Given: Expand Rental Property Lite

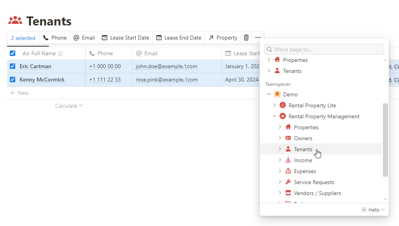Looking at the screenshot, I should click(274, 105).
